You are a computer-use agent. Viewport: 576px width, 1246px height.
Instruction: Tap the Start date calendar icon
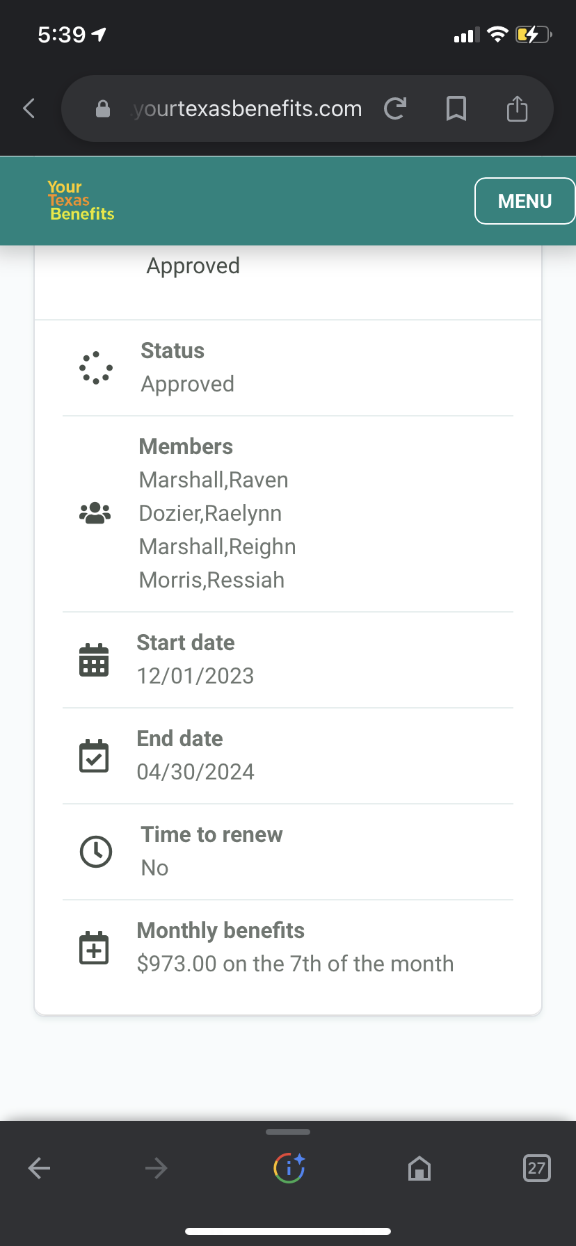click(94, 659)
